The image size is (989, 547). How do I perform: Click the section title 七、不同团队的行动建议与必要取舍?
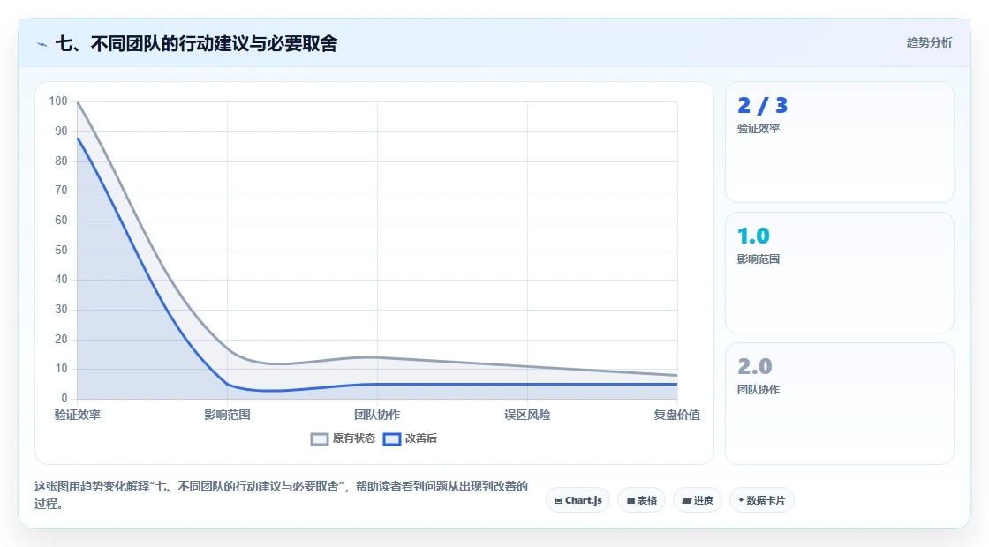point(197,43)
